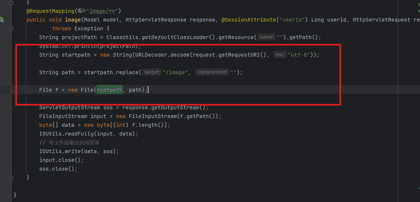The image size is (420, 202).
Task: Click the input.close() statement
Action: coord(61,160)
